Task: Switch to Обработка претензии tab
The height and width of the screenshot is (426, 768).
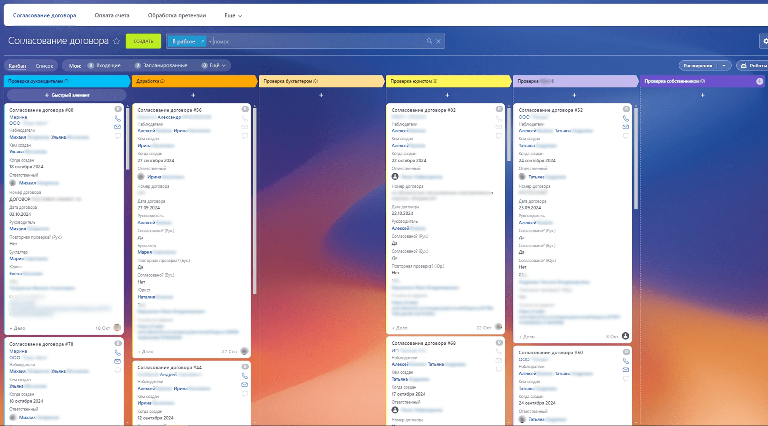Action: pyautogui.click(x=177, y=15)
